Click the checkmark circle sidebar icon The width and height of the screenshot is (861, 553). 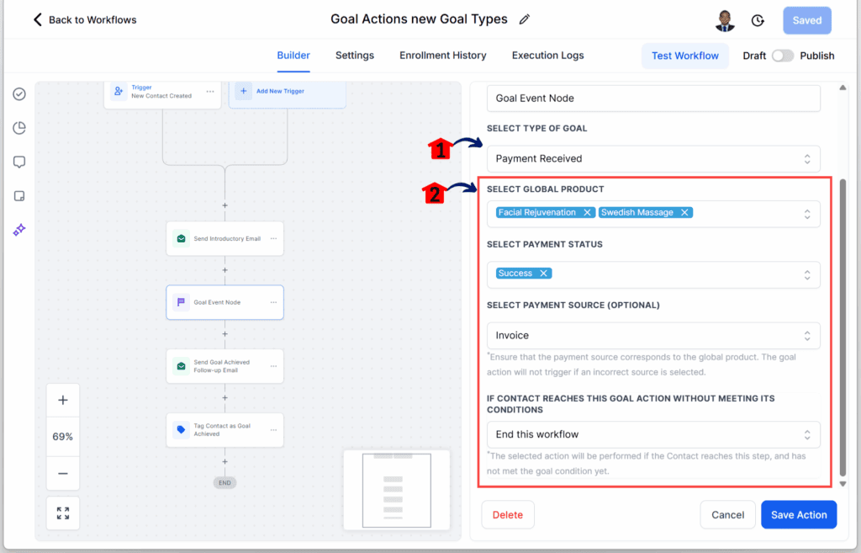point(19,94)
